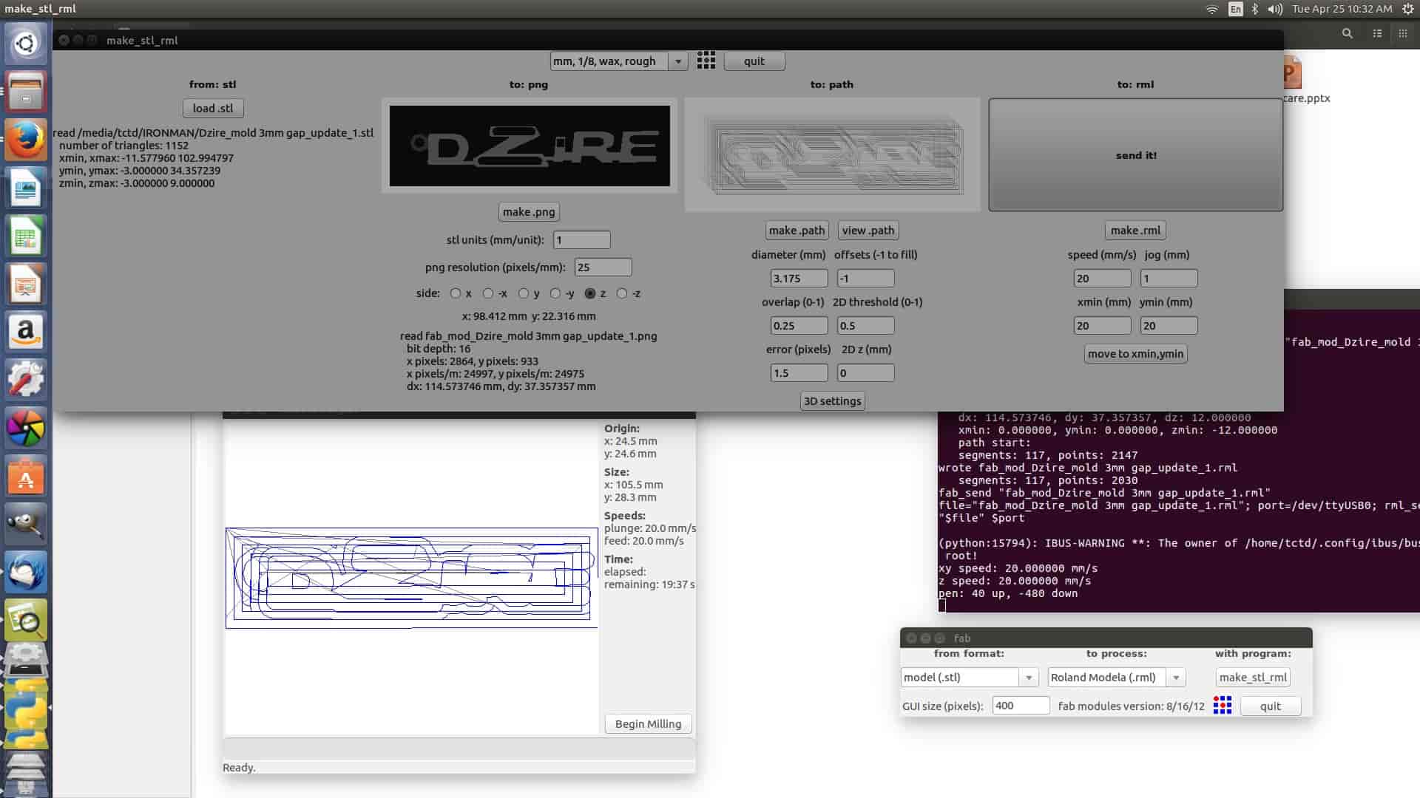The image size is (1420, 798).
Task: Click the move to xmin,ymin button
Action: pyautogui.click(x=1136, y=354)
